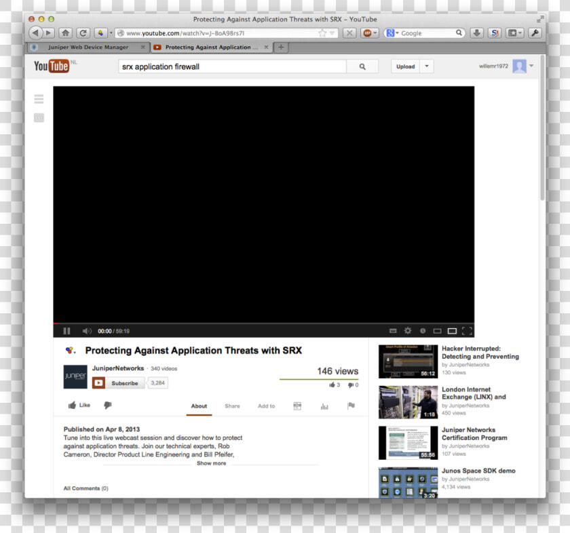Click the Juniper channel logo

coord(75,377)
